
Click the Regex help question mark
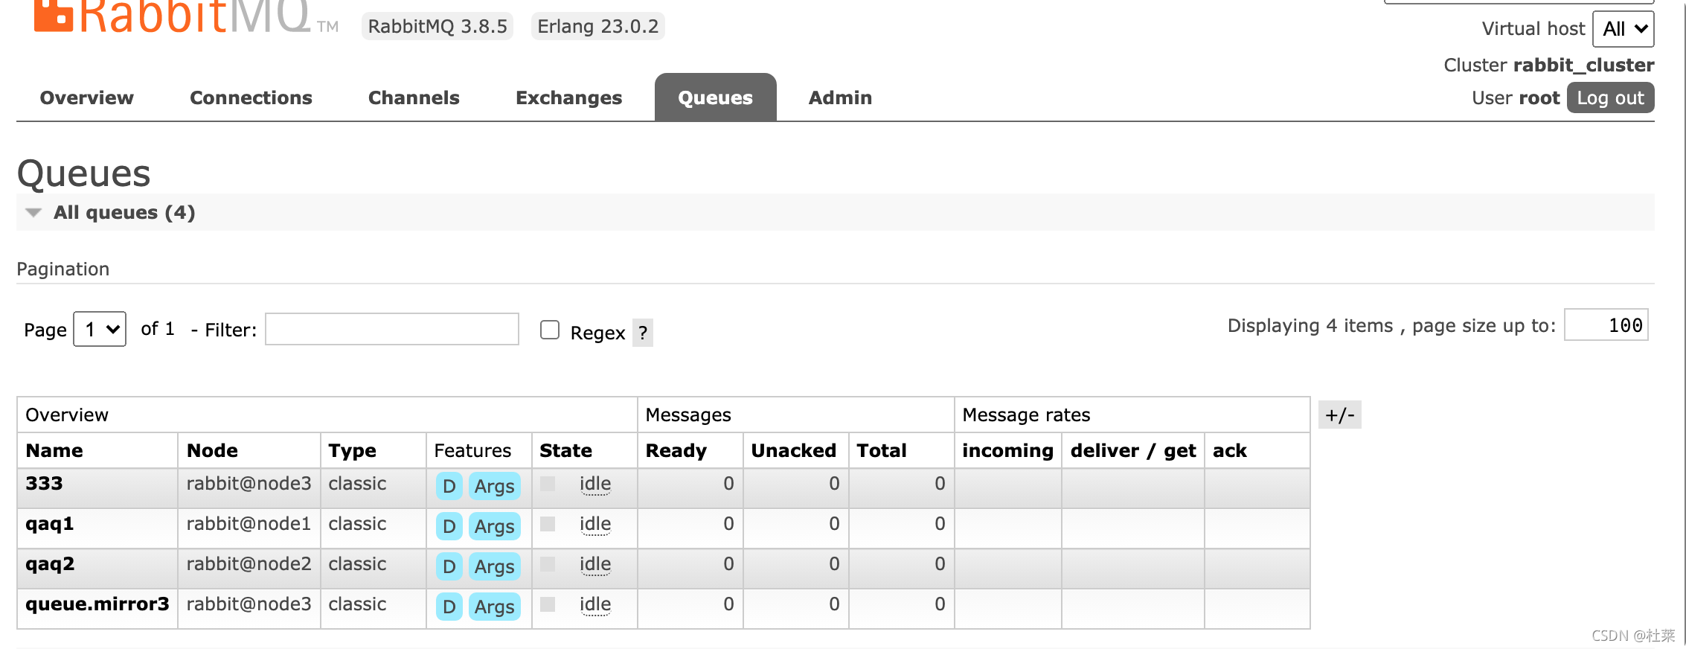tap(643, 333)
